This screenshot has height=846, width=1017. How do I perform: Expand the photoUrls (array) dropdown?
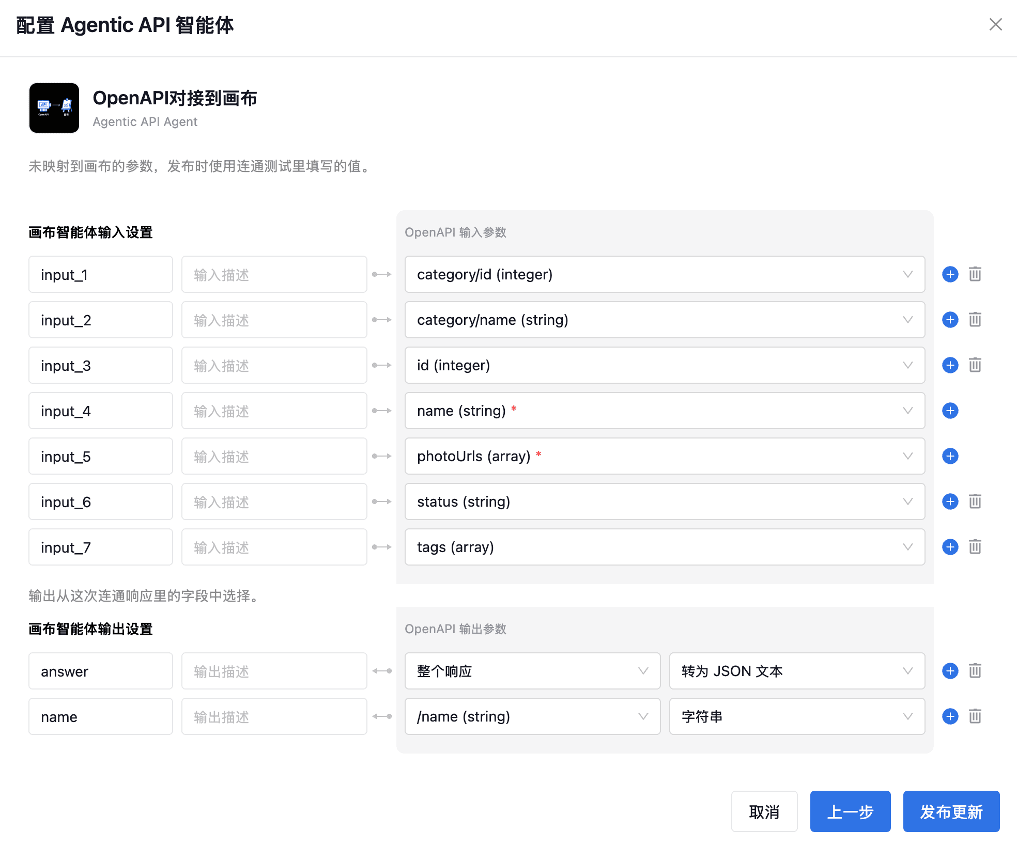(665, 456)
